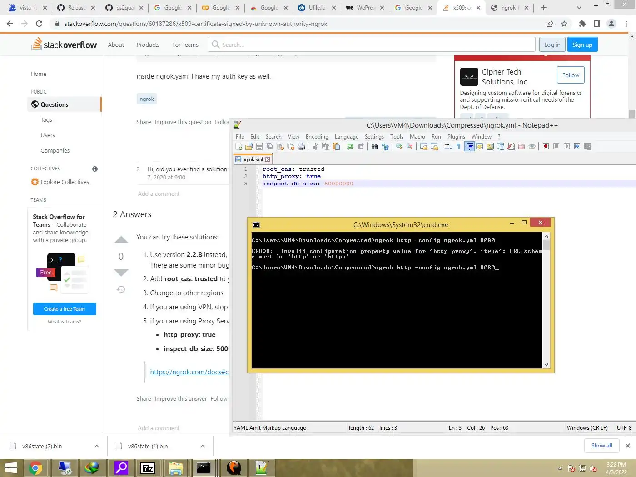Expand v86state (2).bin download options chevron
Image resolution: width=636 pixels, height=477 pixels.
(97, 446)
